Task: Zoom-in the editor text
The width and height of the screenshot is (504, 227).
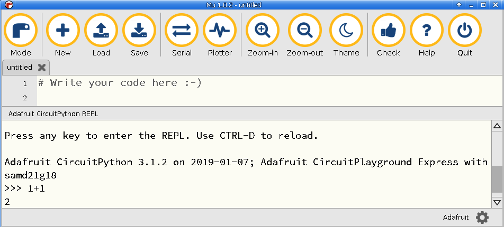Action: [x=263, y=35]
